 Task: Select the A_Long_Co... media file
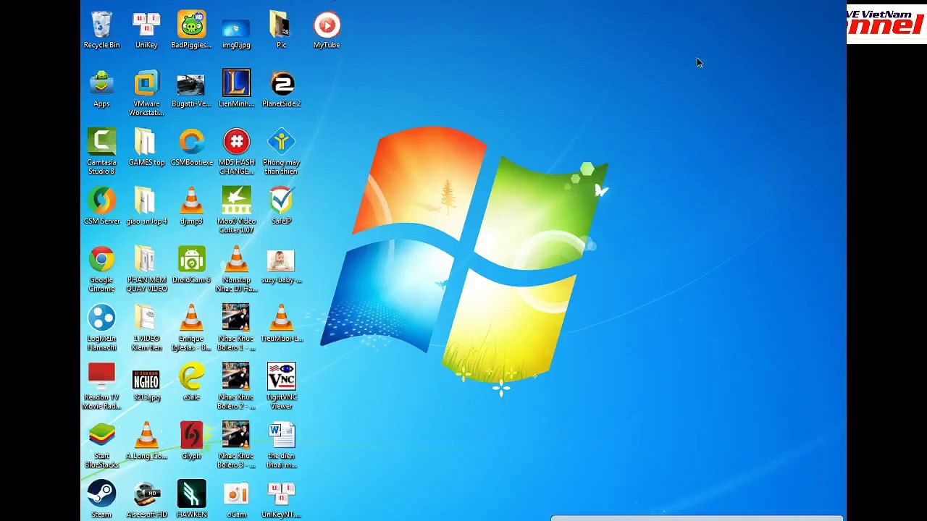146,440
